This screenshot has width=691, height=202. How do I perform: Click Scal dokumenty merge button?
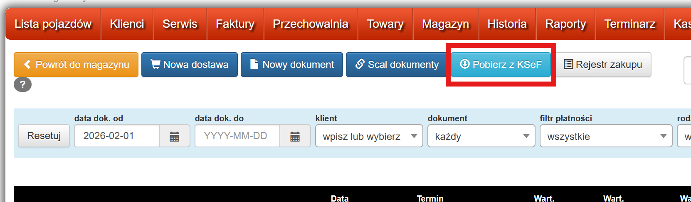[x=397, y=65]
